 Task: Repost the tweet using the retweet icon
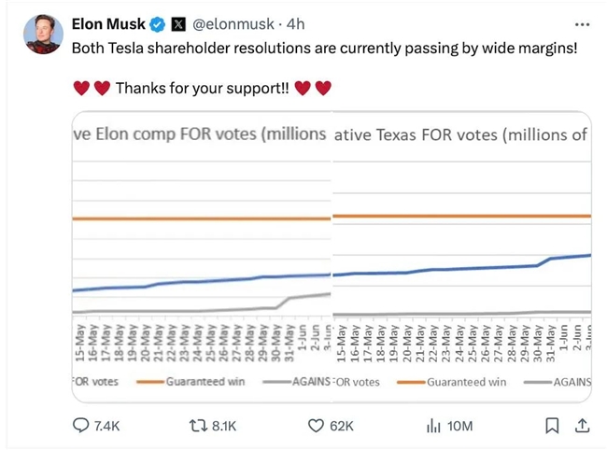click(197, 426)
